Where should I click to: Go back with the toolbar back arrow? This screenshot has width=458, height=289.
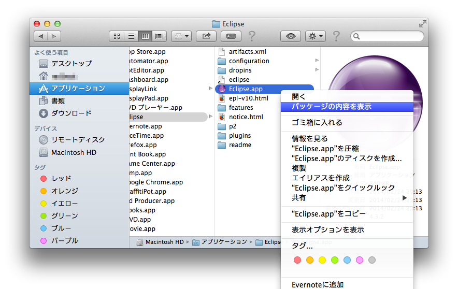(41, 36)
